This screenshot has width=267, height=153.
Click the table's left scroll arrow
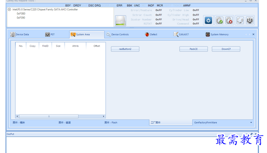tap(17, 116)
